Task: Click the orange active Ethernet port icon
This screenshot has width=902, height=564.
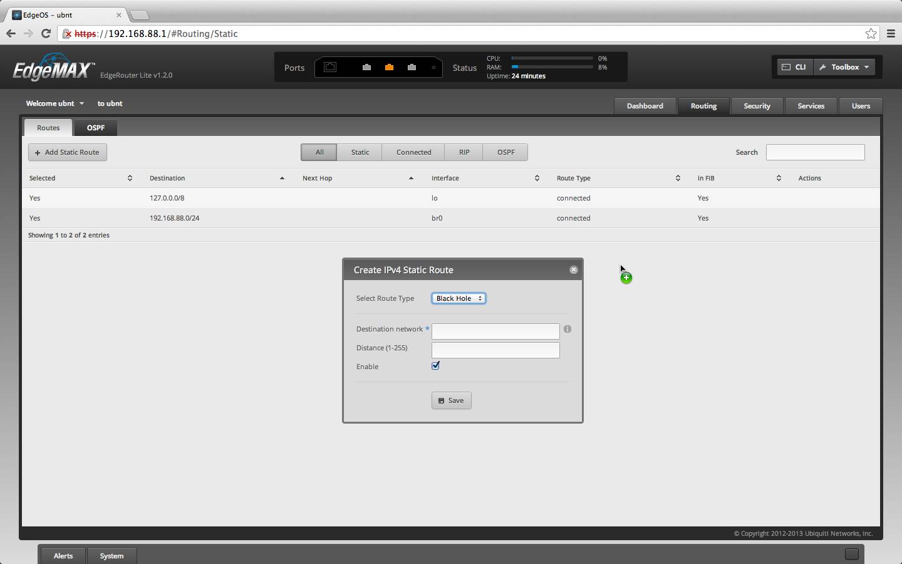Action: (x=389, y=67)
